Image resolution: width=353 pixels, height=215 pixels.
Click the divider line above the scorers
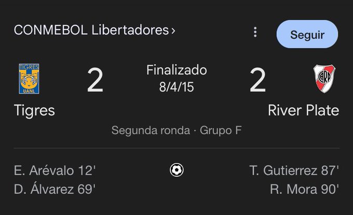pos(177,148)
